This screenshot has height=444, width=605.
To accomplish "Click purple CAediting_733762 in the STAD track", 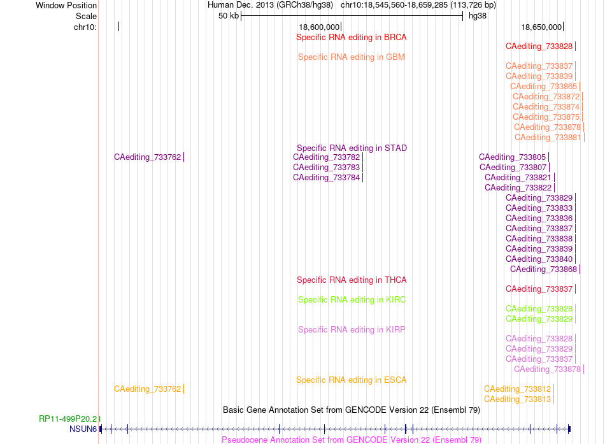I will [147, 157].
